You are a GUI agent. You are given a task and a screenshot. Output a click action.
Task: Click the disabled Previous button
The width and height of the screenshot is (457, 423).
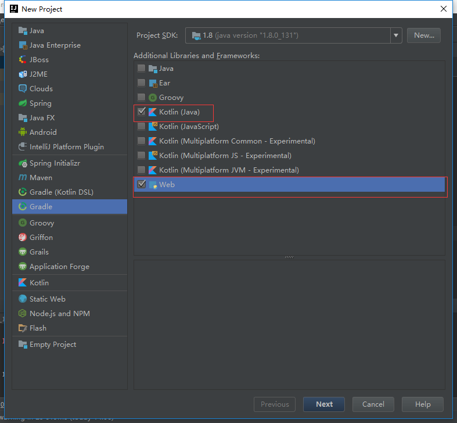[x=275, y=404]
